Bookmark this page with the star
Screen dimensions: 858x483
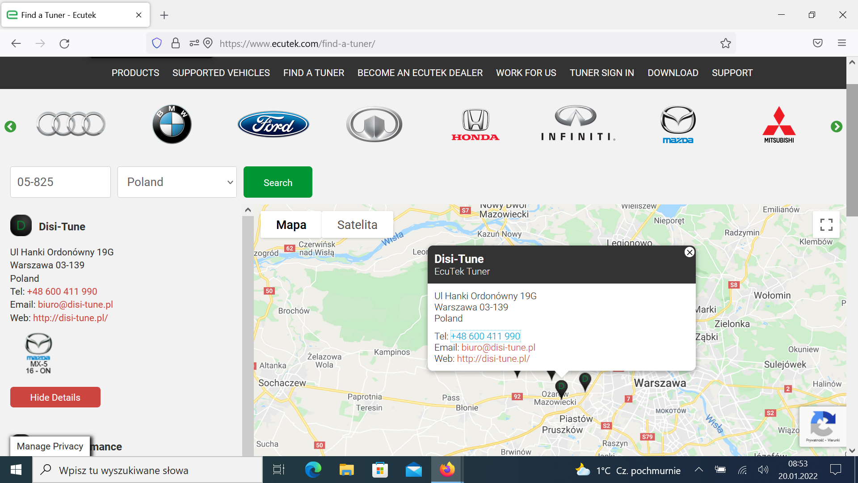(726, 43)
